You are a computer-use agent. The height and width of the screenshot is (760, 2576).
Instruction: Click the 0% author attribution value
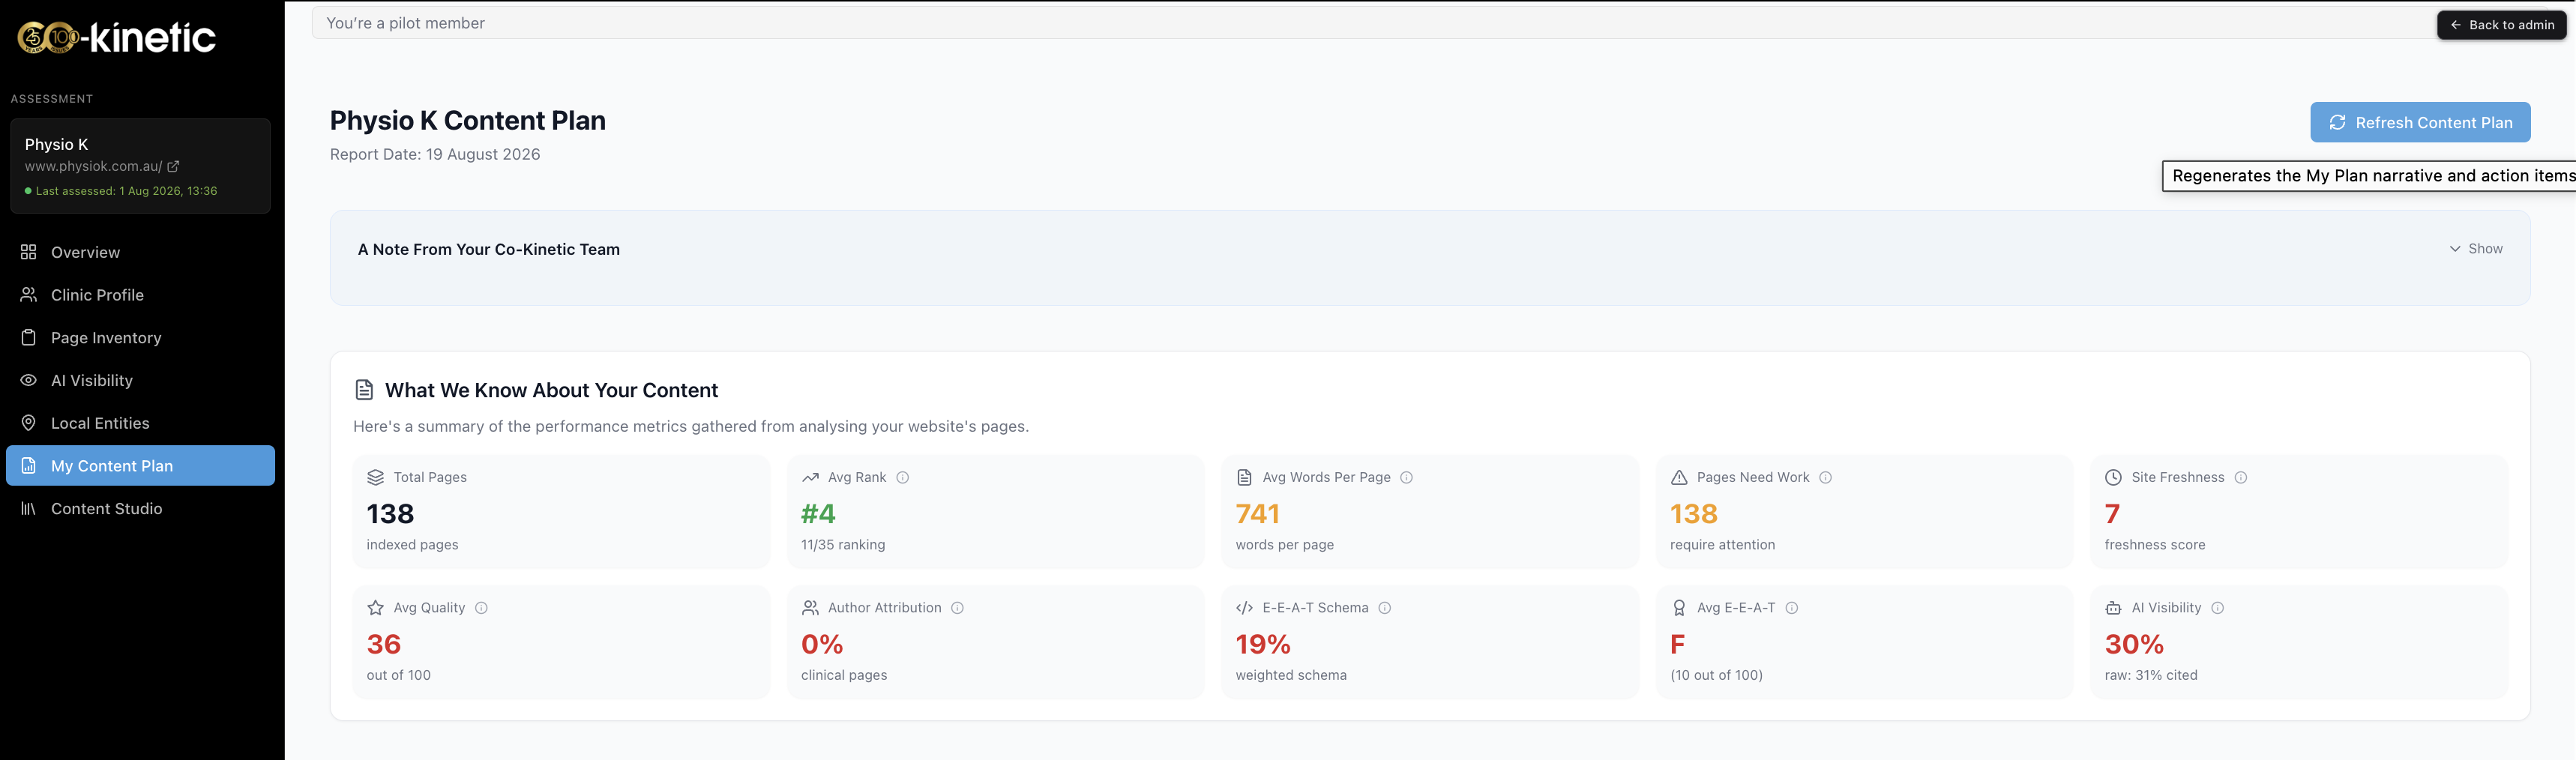[822, 644]
